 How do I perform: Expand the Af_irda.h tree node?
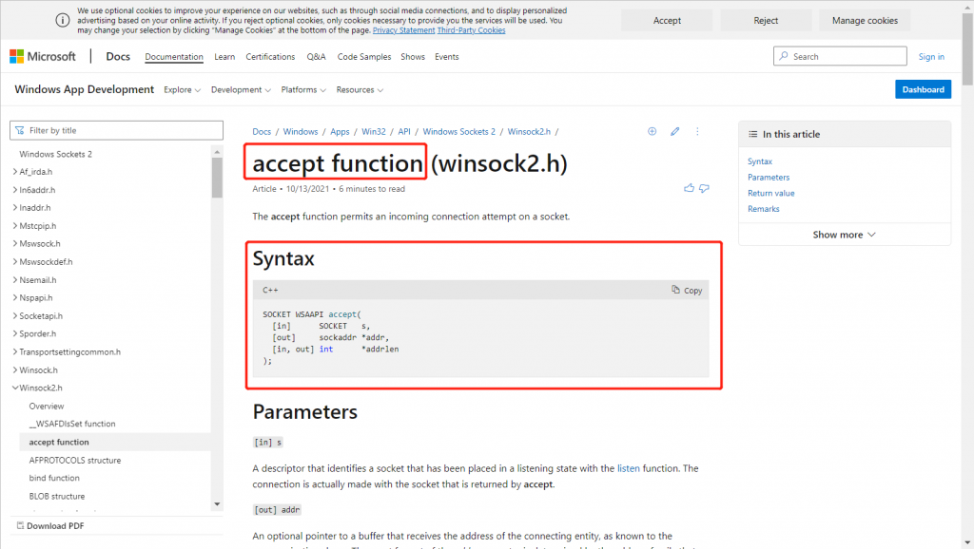(x=15, y=172)
